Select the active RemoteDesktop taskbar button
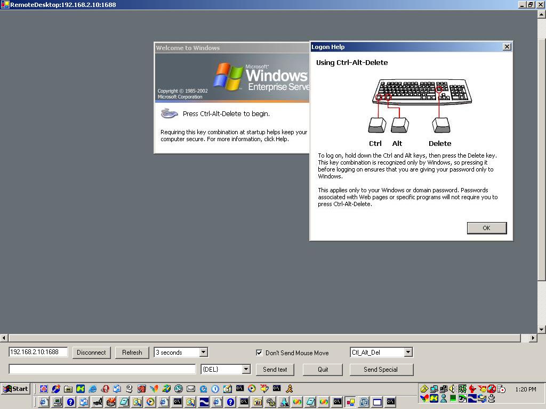Viewport: 546px width, 409px height. coord(350,402)
